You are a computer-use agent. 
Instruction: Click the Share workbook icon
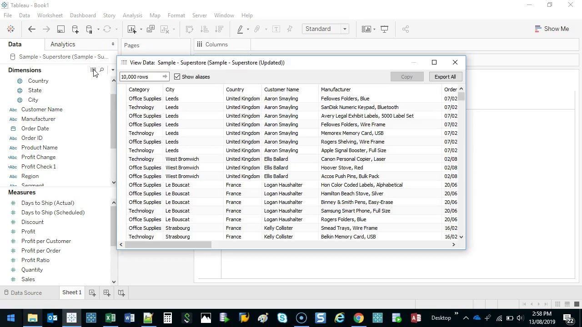point(406,29)
